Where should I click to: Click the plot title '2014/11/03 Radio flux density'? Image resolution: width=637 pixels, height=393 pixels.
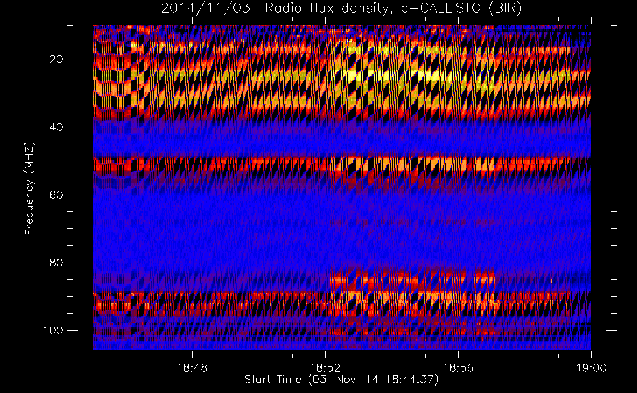[x=341, y=8]
